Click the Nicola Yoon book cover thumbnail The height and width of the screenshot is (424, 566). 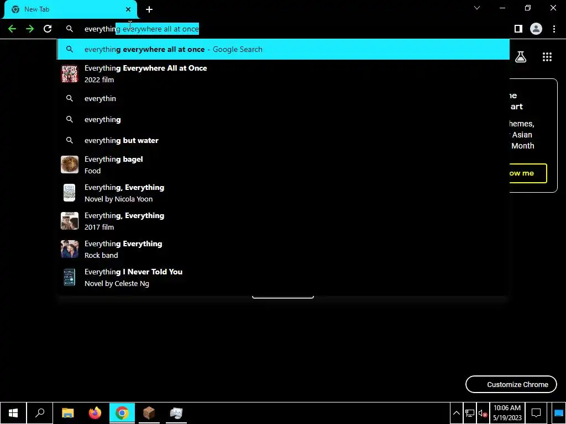click(69, 193)
